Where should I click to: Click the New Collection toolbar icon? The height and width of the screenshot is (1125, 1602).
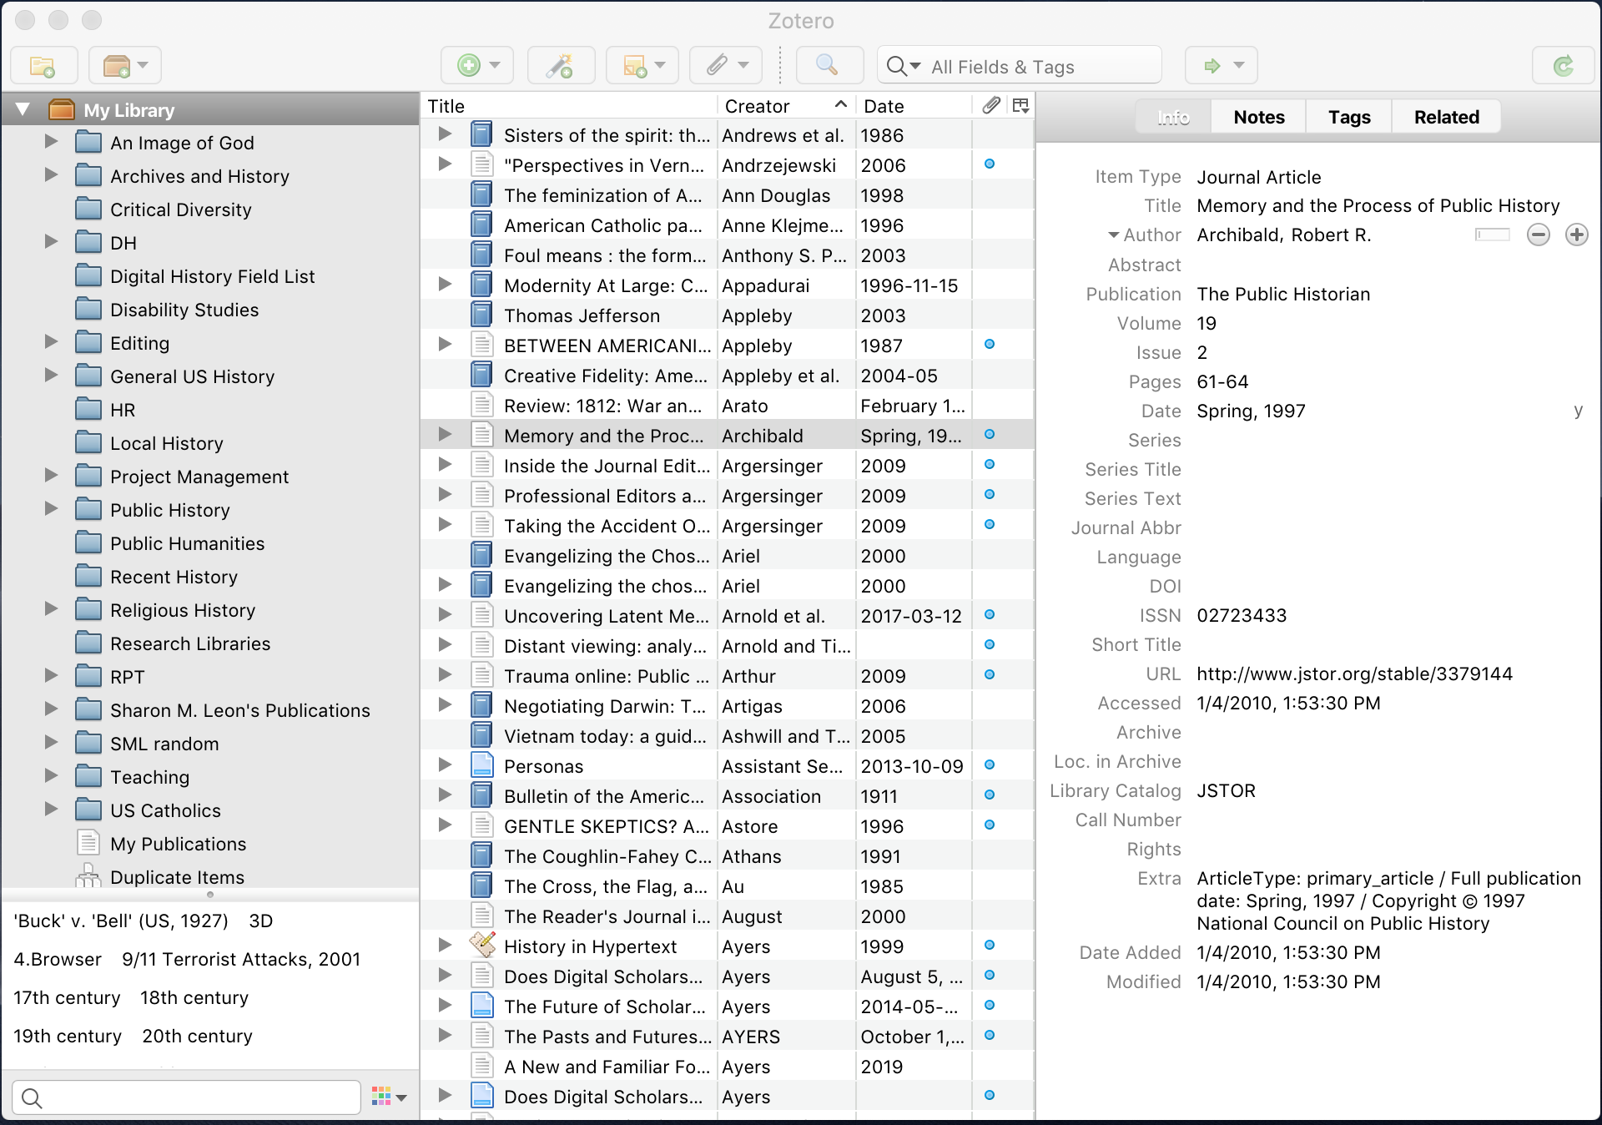[x=43, y=66]
